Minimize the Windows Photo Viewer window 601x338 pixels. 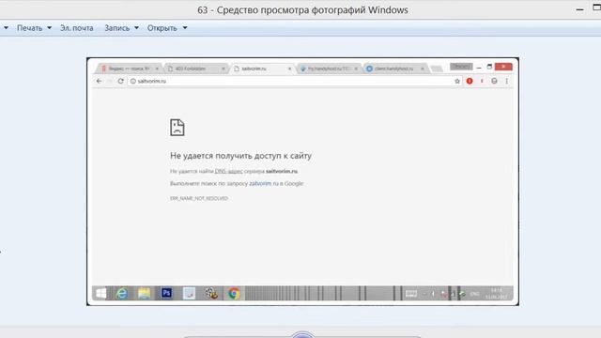click(x=579, y=9)
